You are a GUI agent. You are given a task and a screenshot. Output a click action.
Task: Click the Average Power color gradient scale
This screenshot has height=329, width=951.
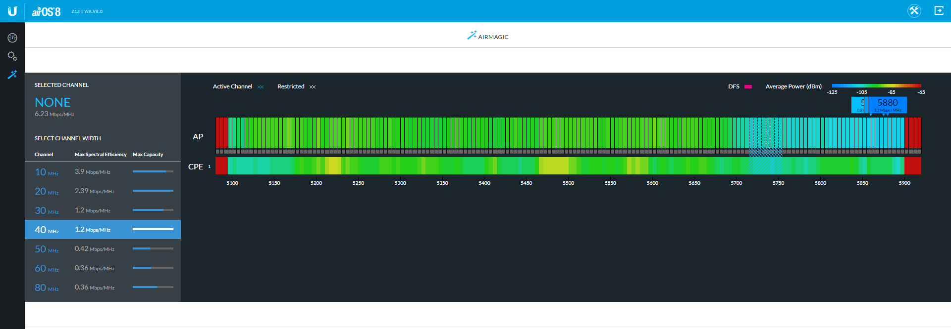pos(876,86)
